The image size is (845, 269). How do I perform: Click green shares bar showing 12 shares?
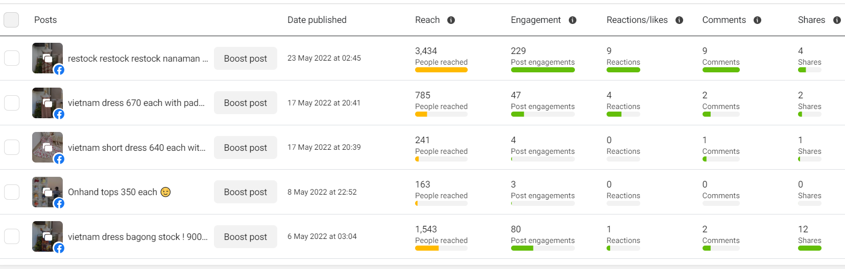click(x=809, y=248)
